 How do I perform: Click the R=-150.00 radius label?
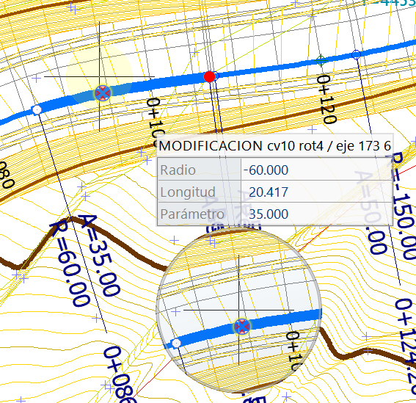[404, 206]
